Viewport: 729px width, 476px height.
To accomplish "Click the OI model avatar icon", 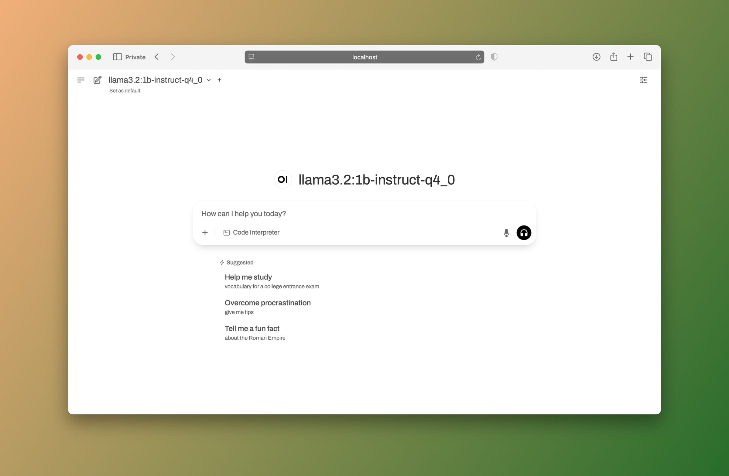I will click(x=282, y=180).
